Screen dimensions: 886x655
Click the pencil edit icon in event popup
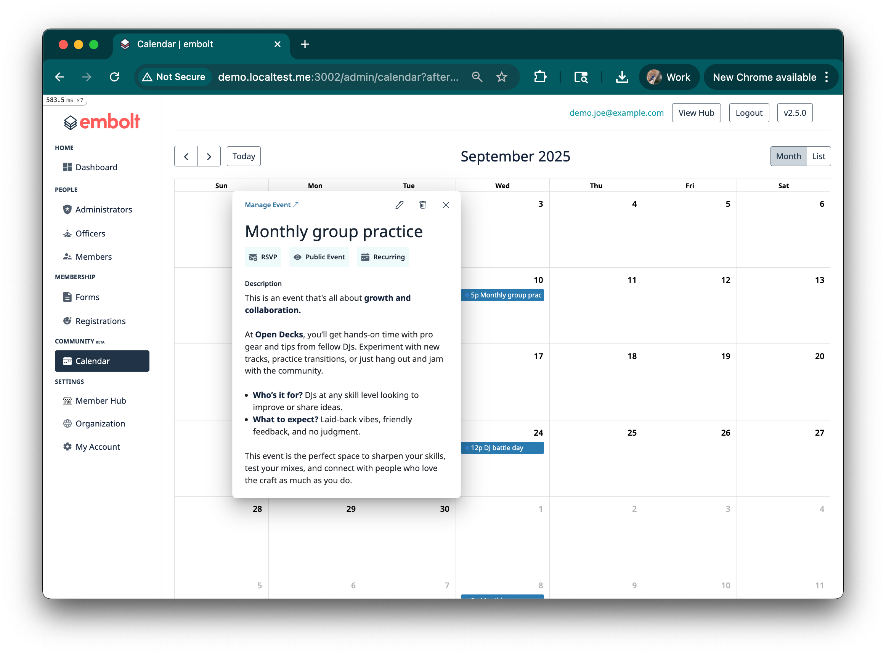[399, 205]
